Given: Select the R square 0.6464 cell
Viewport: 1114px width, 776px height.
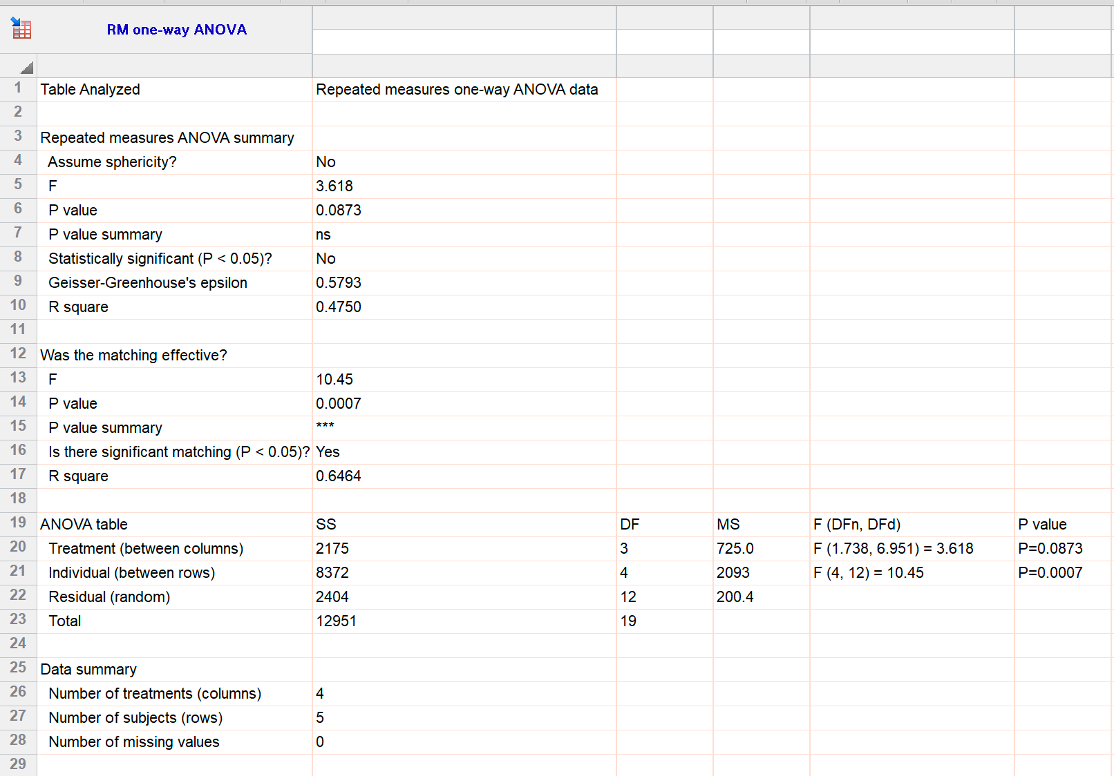Looking at the screenshot, I should [339, 476].
